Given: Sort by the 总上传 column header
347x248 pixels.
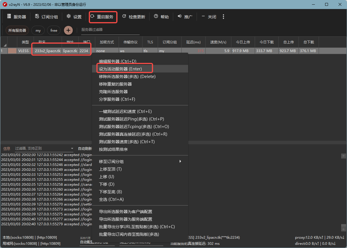Looking at the screenshot, I should pos(288,42).
